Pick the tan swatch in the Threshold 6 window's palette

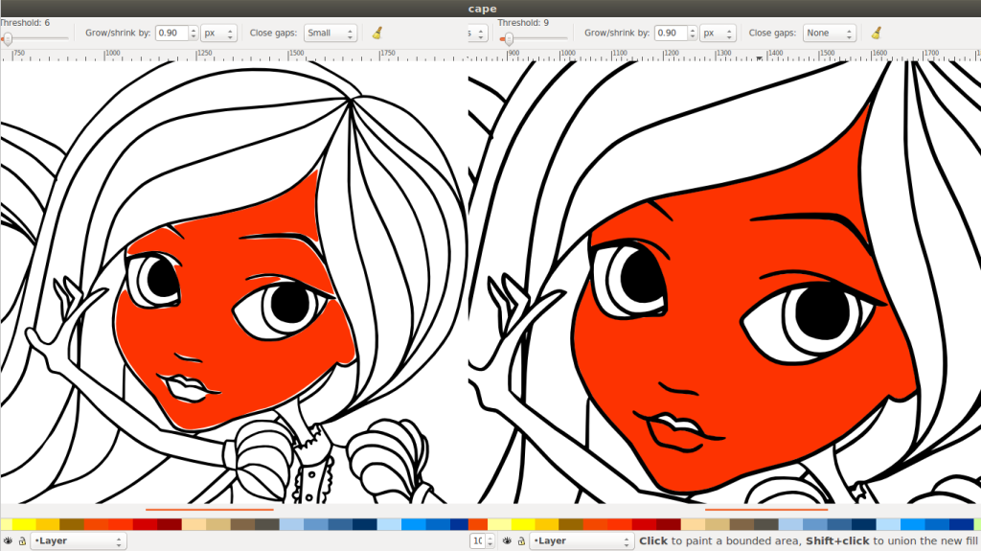pos(218,524)
